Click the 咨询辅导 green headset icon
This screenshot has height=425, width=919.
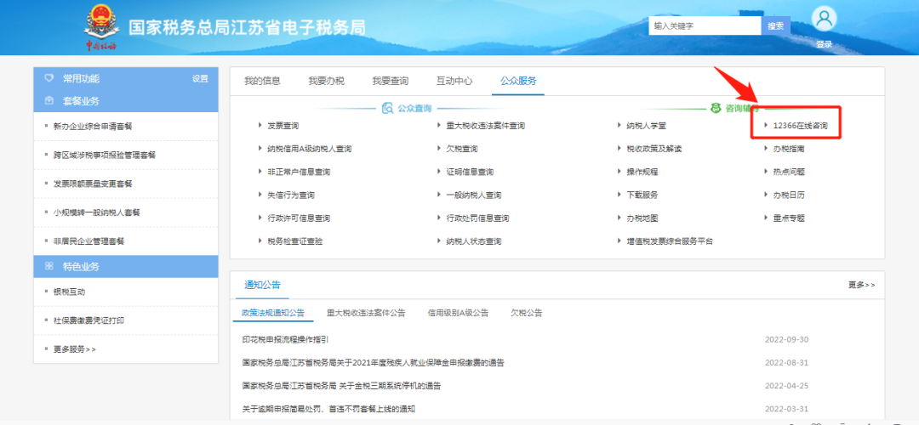(x=715, y=108)
